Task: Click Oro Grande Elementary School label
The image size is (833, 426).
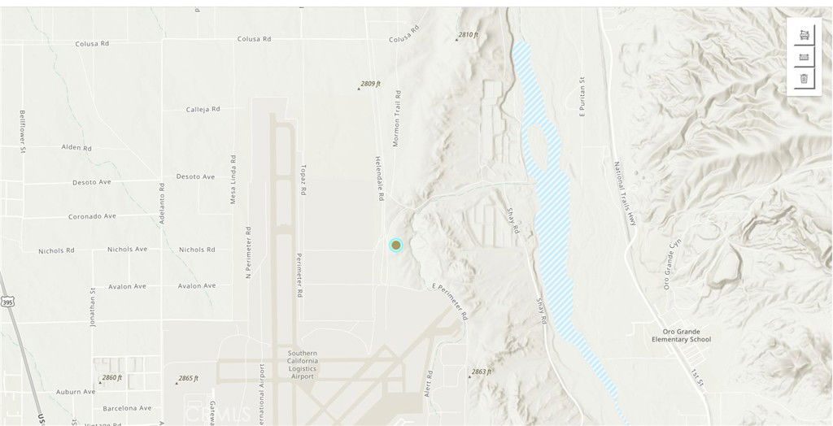Action: [x=681, y=335]
